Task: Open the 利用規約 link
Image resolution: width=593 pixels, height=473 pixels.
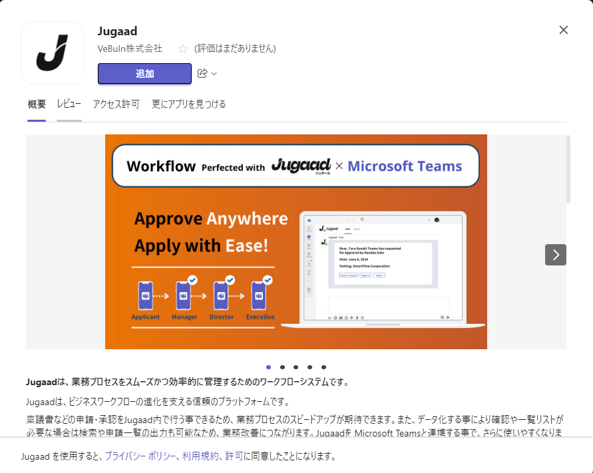Action: point(200,456)
